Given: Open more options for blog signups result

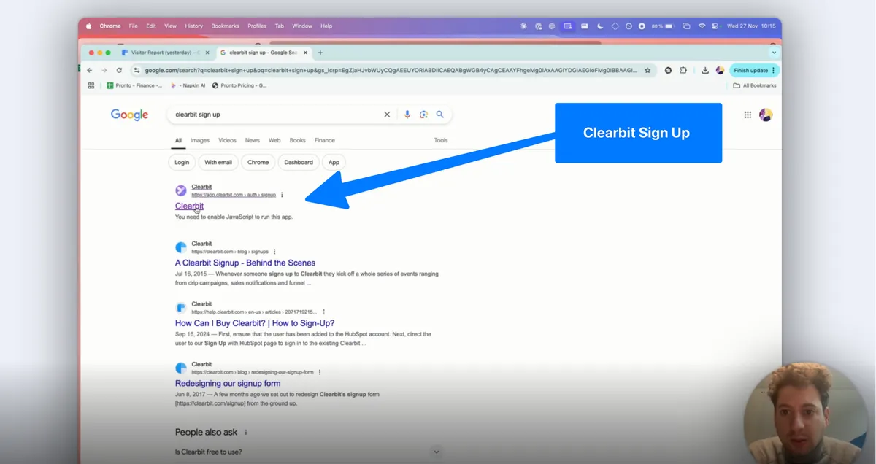Looking at the screenshot, I should point(274,251).
